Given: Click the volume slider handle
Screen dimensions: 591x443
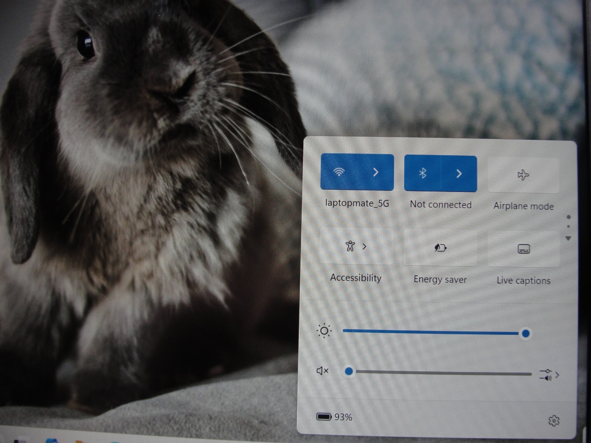Looking at the screenshot, I should [x=349, y=371].
